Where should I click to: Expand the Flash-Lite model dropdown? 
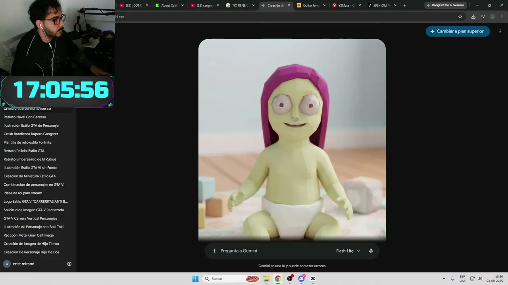(348, 251)
